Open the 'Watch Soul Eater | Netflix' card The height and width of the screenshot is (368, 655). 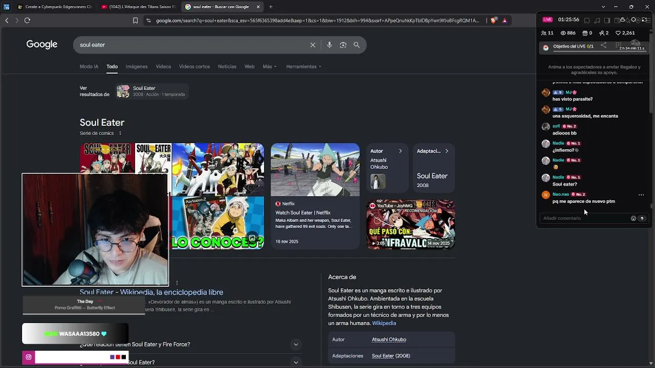tap(315, 196)
